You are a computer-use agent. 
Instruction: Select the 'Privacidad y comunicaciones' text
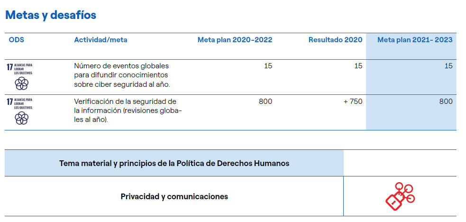pyautogui.click(x=174, y=196)
